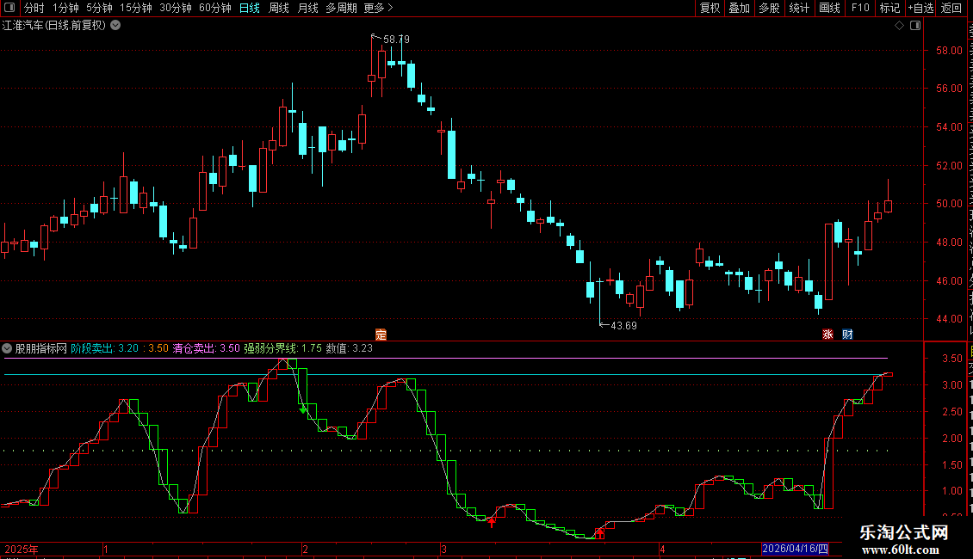This screenshot has height=559, width=973.
Task: Click the 3.50 indicator axis label
Action: pyautogui.click(x=951, y=359)
